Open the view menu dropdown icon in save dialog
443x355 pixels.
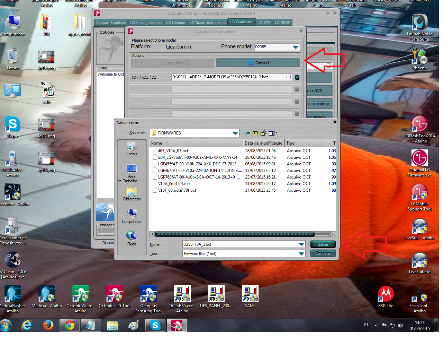pyautogui.click(x=273, y=133)
